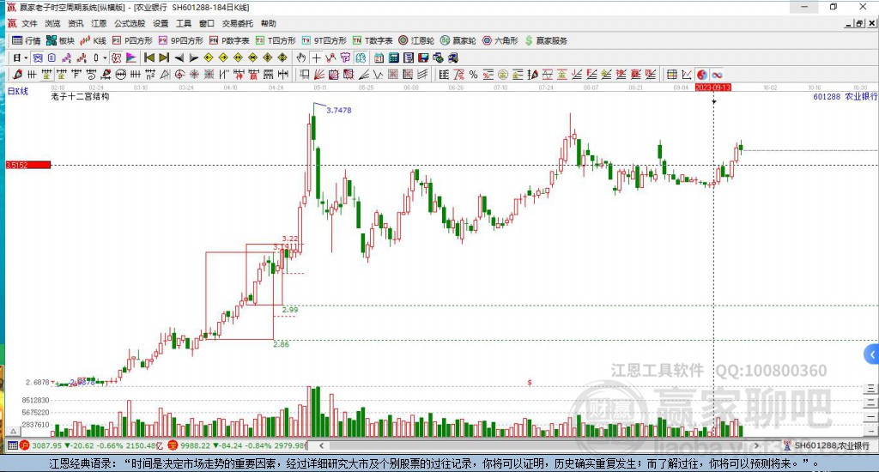Open the T数字表 tool
Image resolution: width=879 pixels, height=472 pixels.
373,40
